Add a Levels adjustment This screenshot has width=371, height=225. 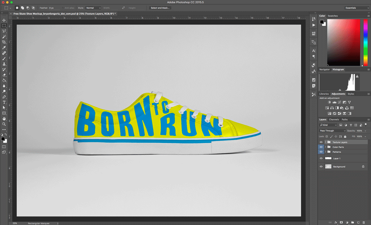(335, 102)
